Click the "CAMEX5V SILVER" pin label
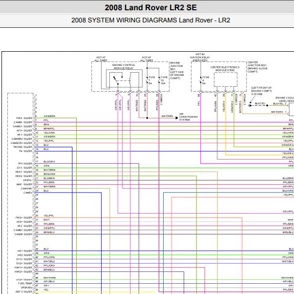 [x=21, y=143]
